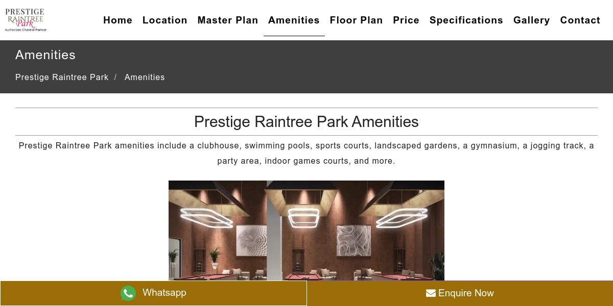This screenshot has width=613, height=306.
Task: Click the amenities description paragraph
Action: pos(306,153)
